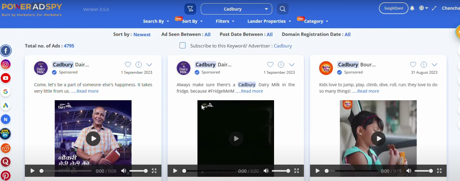The width and height of the screenshot is (460, 181).
Task: Favorite the first Cadbury Dairy Milk ad
Action: [x=128, y=64]
